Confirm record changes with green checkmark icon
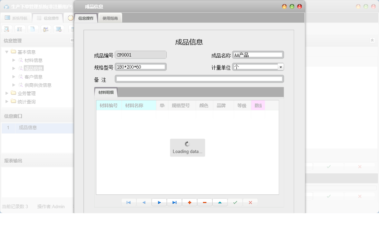This screenshot has width=379, height=243. (235, 202)
